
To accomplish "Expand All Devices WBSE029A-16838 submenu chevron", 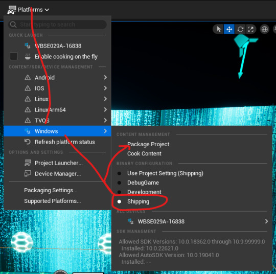I will pyautogui.click(x=266, y=221).
